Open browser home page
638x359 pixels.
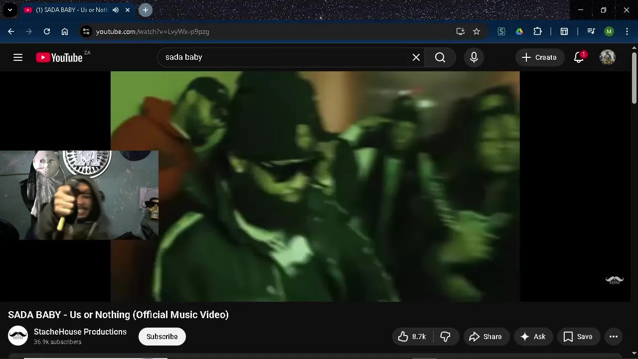(x=65, y=31)
